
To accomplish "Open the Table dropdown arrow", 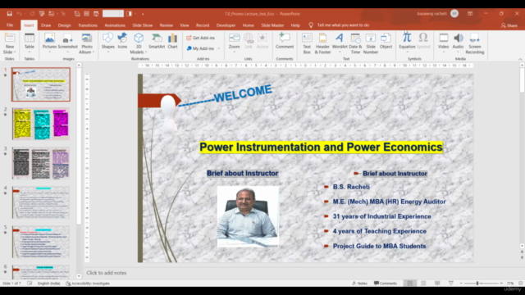I will pyautogui.click(x=30, y=52).
